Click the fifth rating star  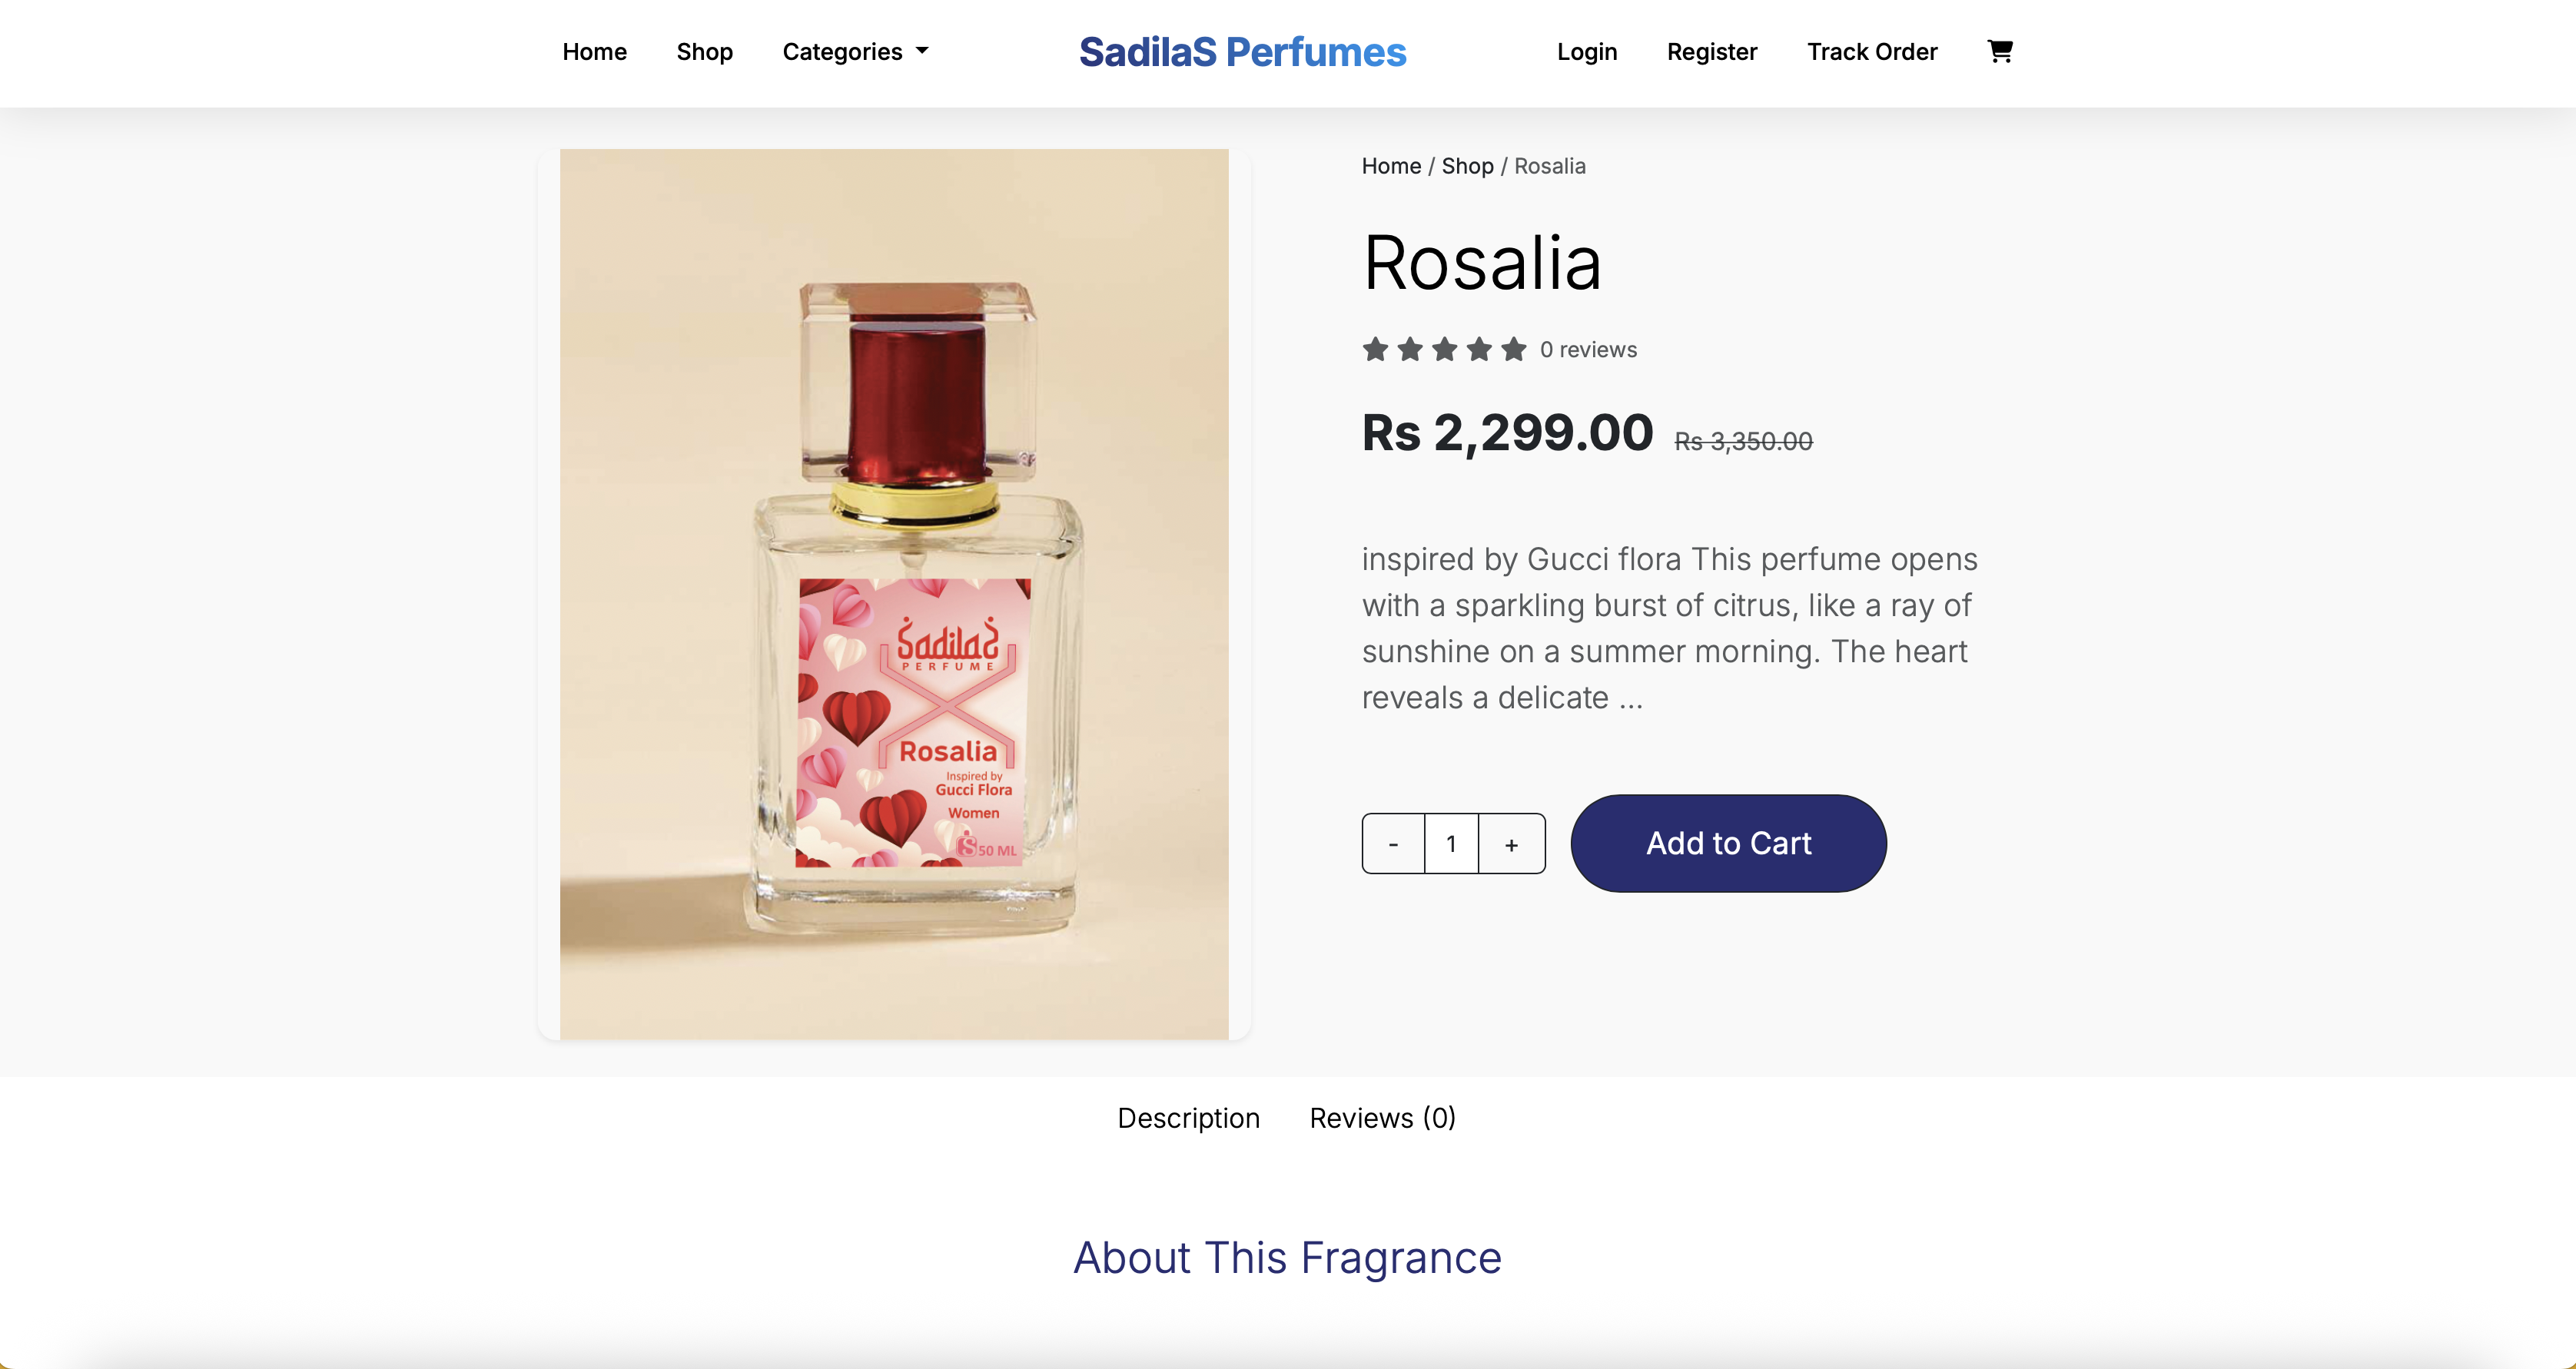[x=1514, y=349]
